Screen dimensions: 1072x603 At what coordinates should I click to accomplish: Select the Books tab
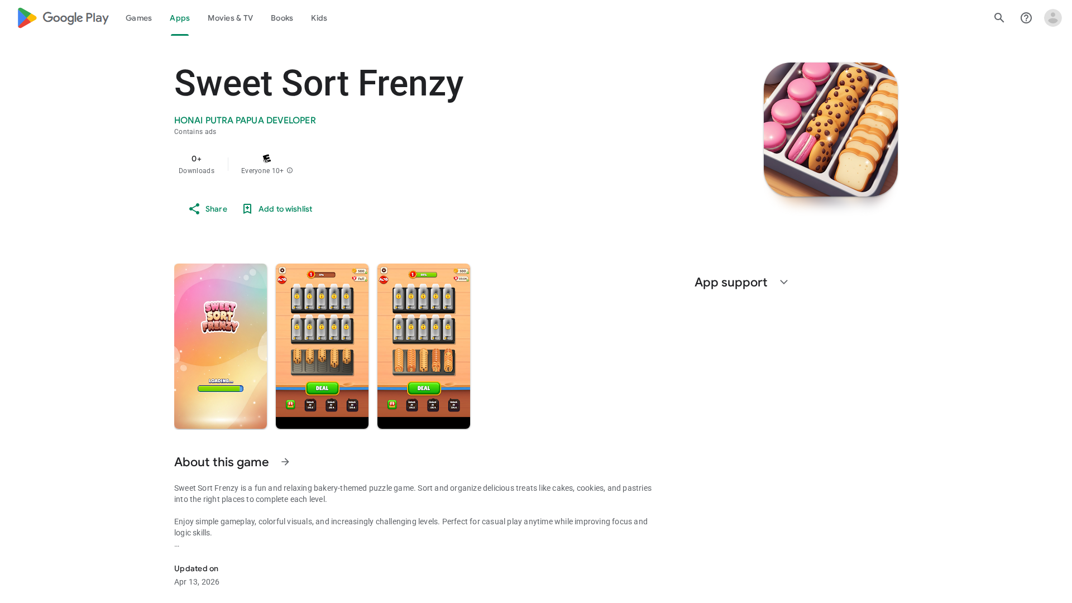pos(281,18)
